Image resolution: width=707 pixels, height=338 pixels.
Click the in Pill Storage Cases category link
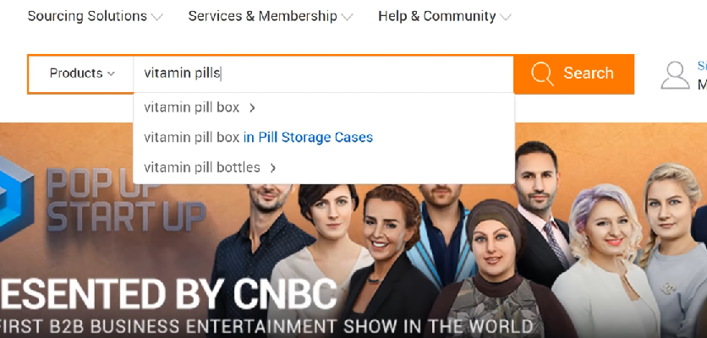308,138
